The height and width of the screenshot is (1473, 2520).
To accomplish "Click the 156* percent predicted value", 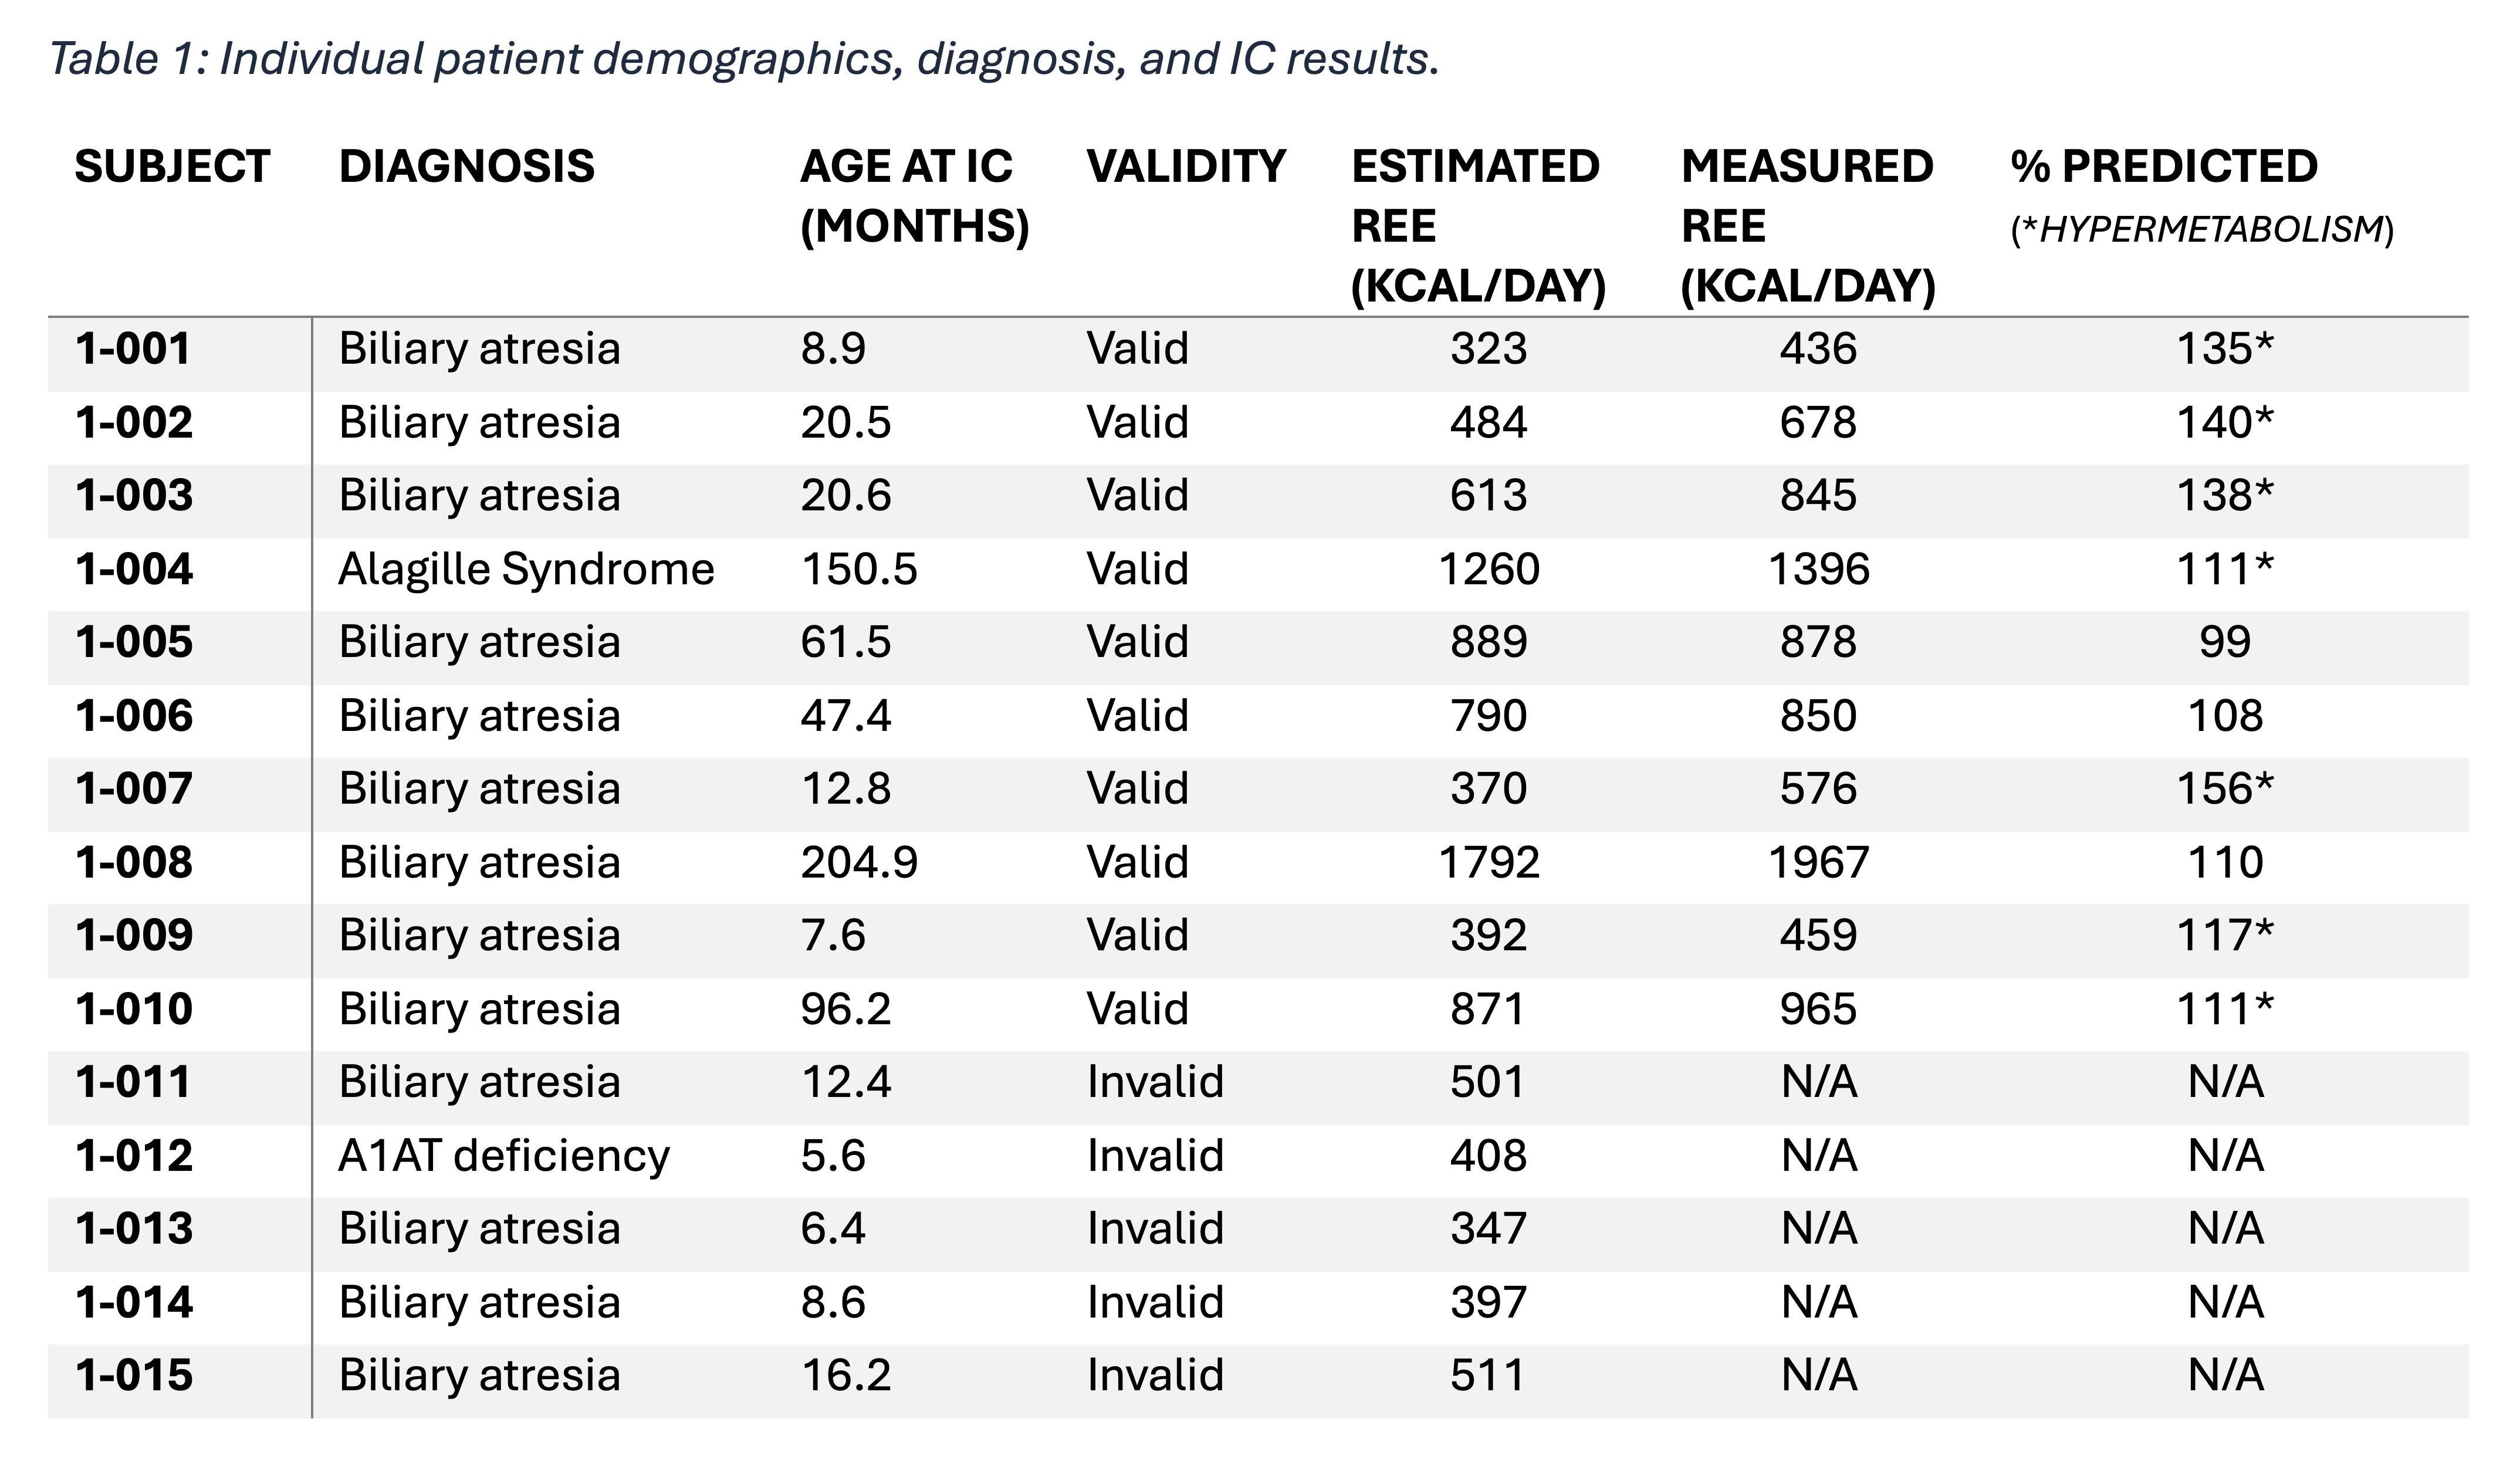I will [2225, 789].
